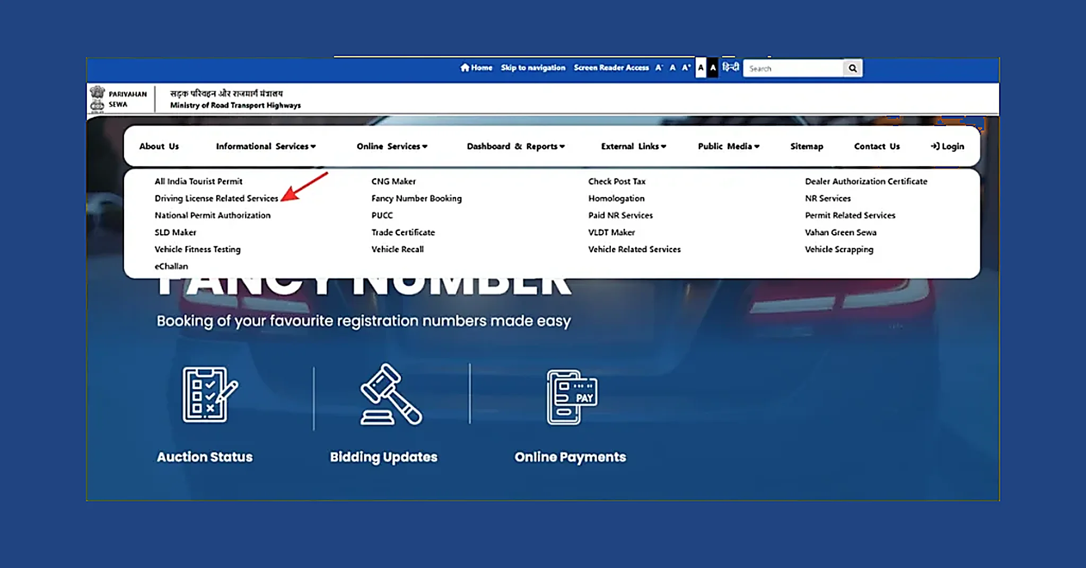The image size is (1086, 568).
Task: Expand the Dashboard & Reports dropdown
Action: click(515, 146)
